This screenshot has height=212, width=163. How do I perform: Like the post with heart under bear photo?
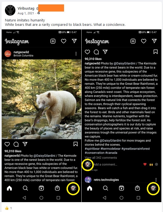(x=7, y=144)
